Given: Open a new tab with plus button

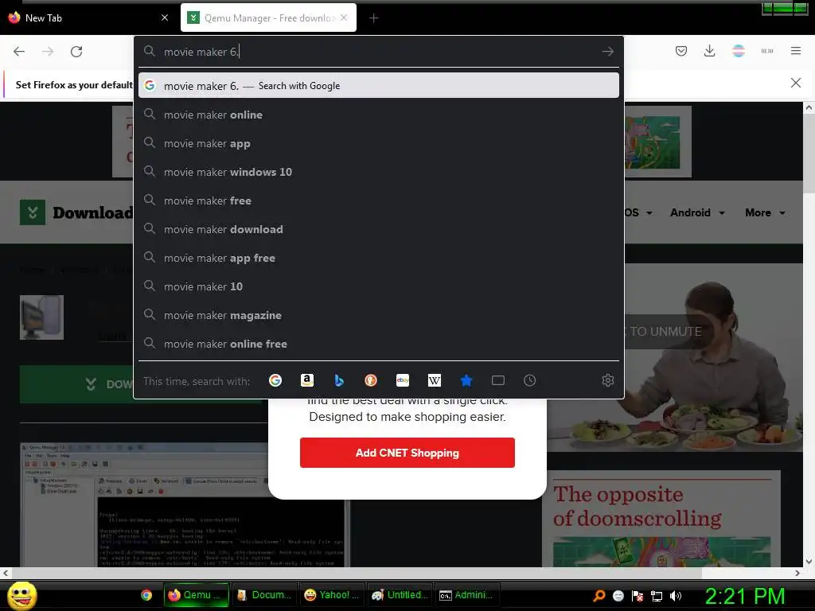Looking at the screenshot, I should coord(373,18).
